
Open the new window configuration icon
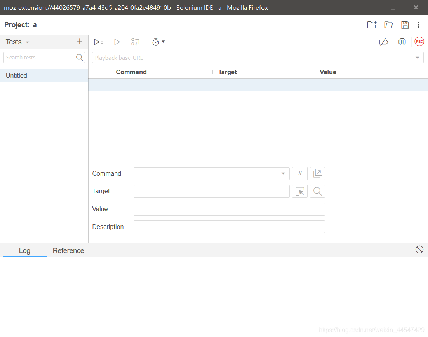[317, 173]
